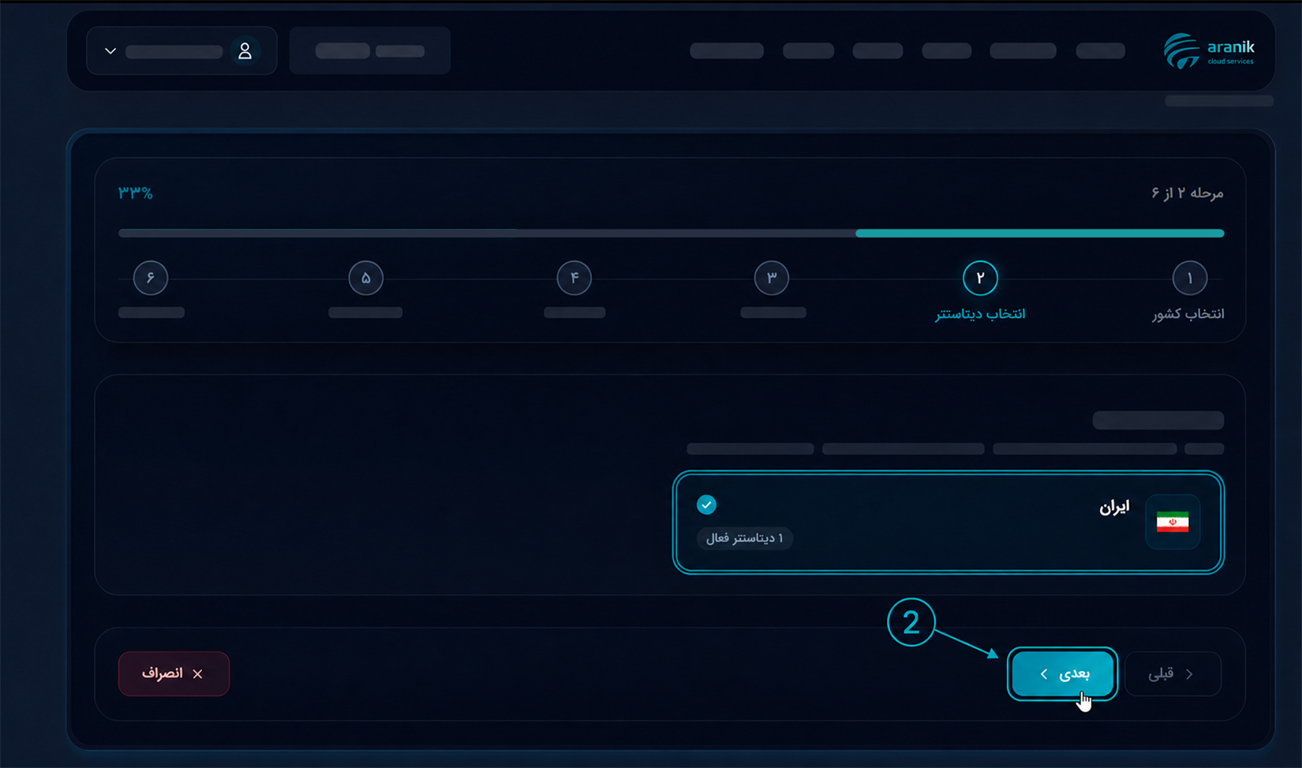1302x768 pixels.
Task: Click the X icon in انصراف button
Action: pos(198,674)
